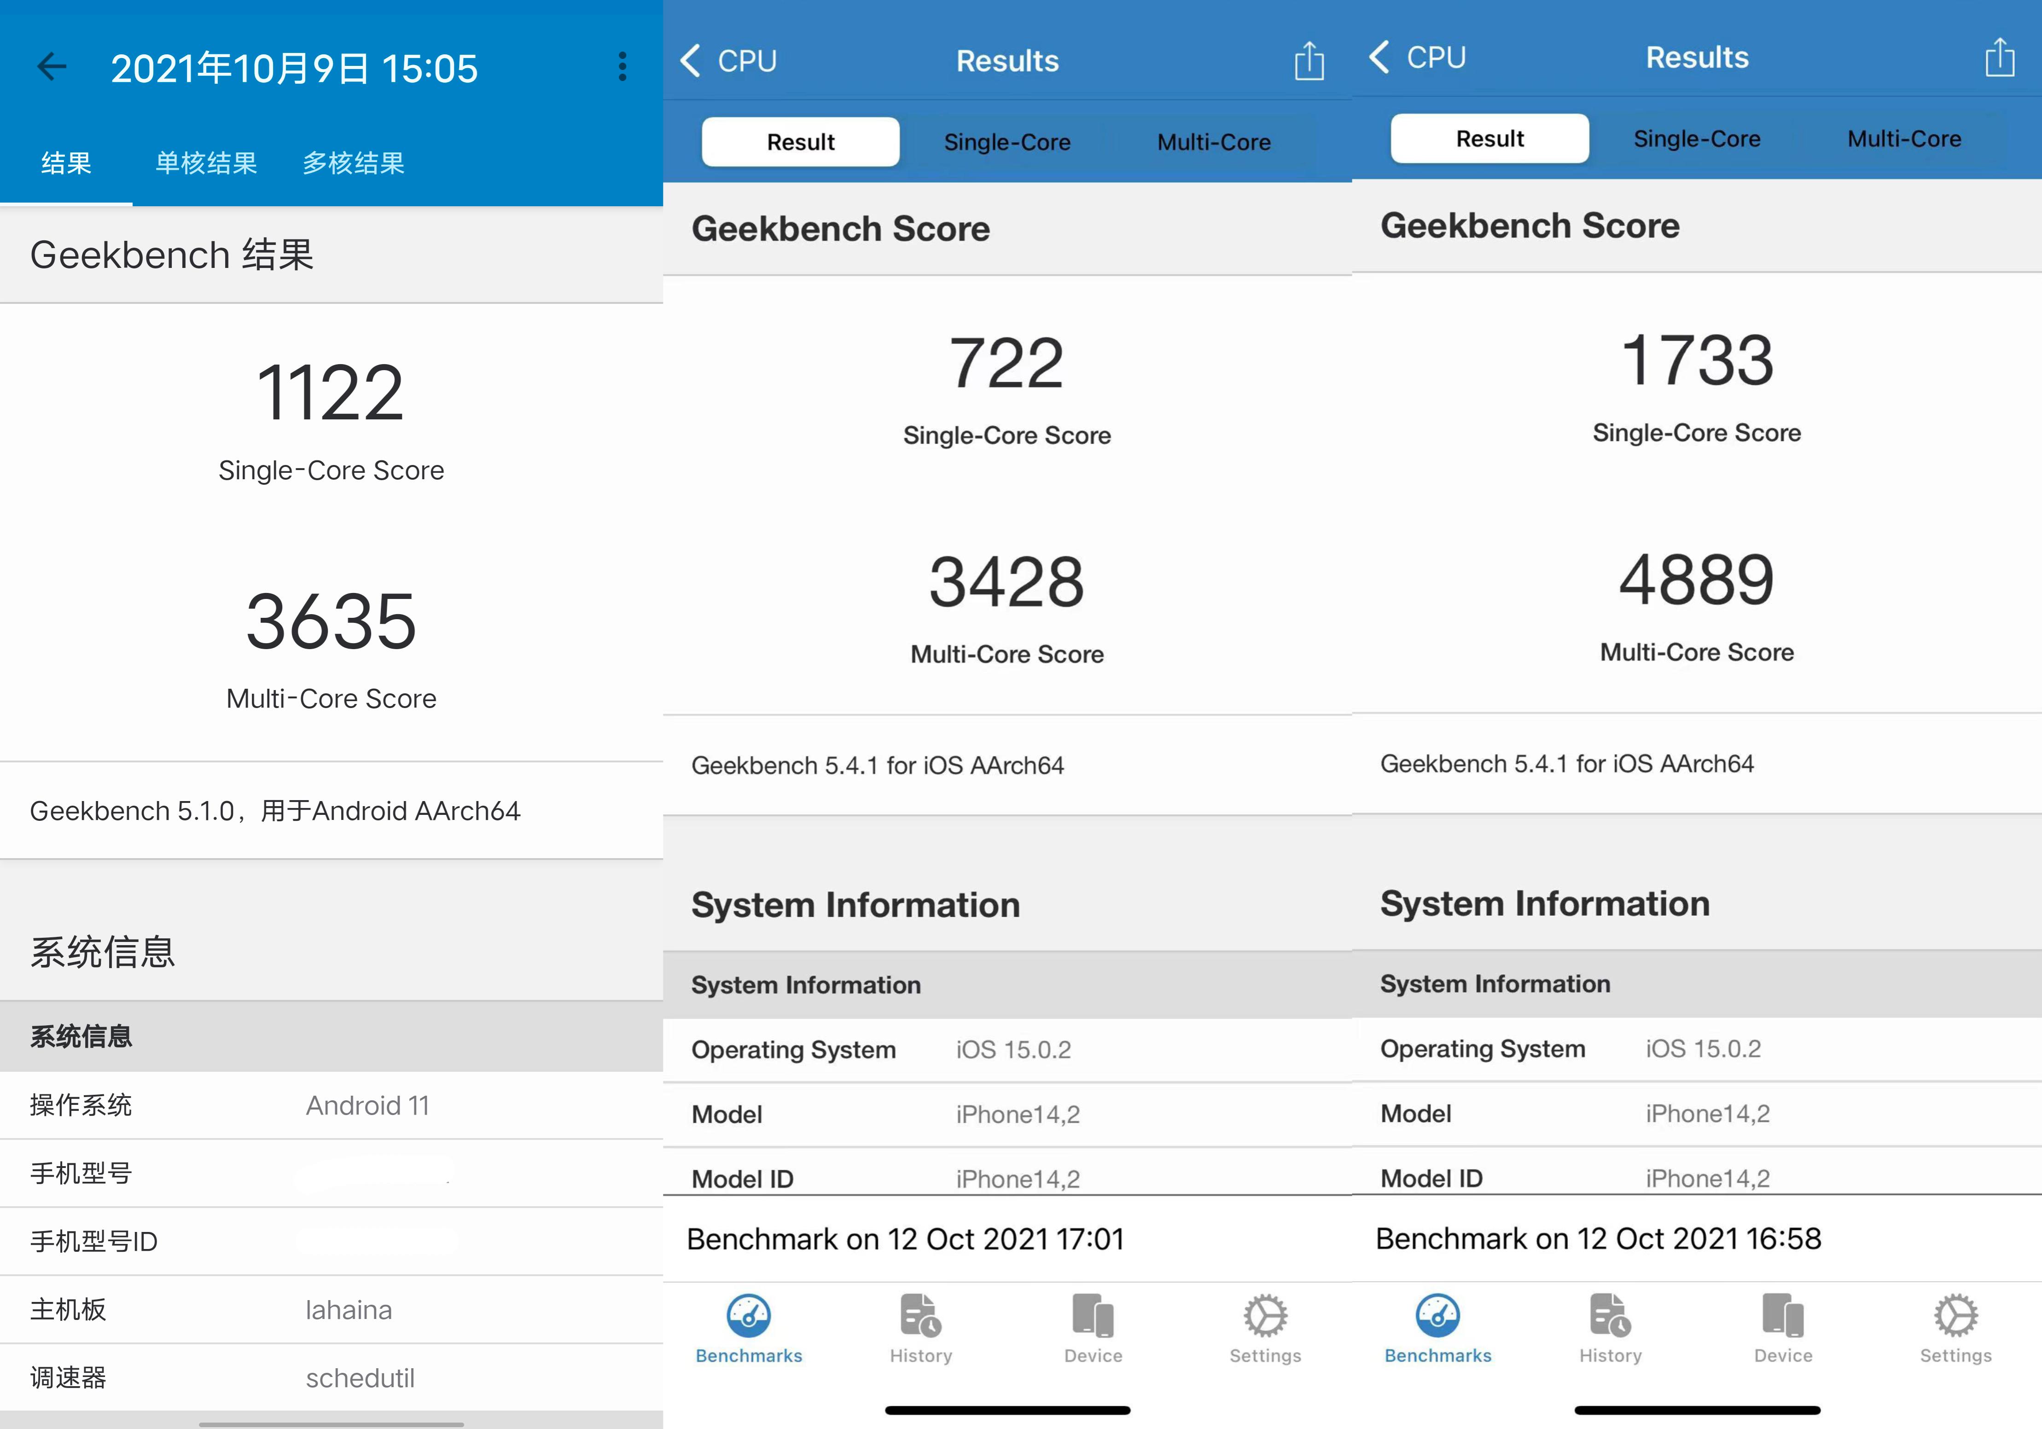This screenshot has width=2042, height=1429.
Task: Tap the 722 single-core score
Action: pyautogui.click(x=1007, y=363)
